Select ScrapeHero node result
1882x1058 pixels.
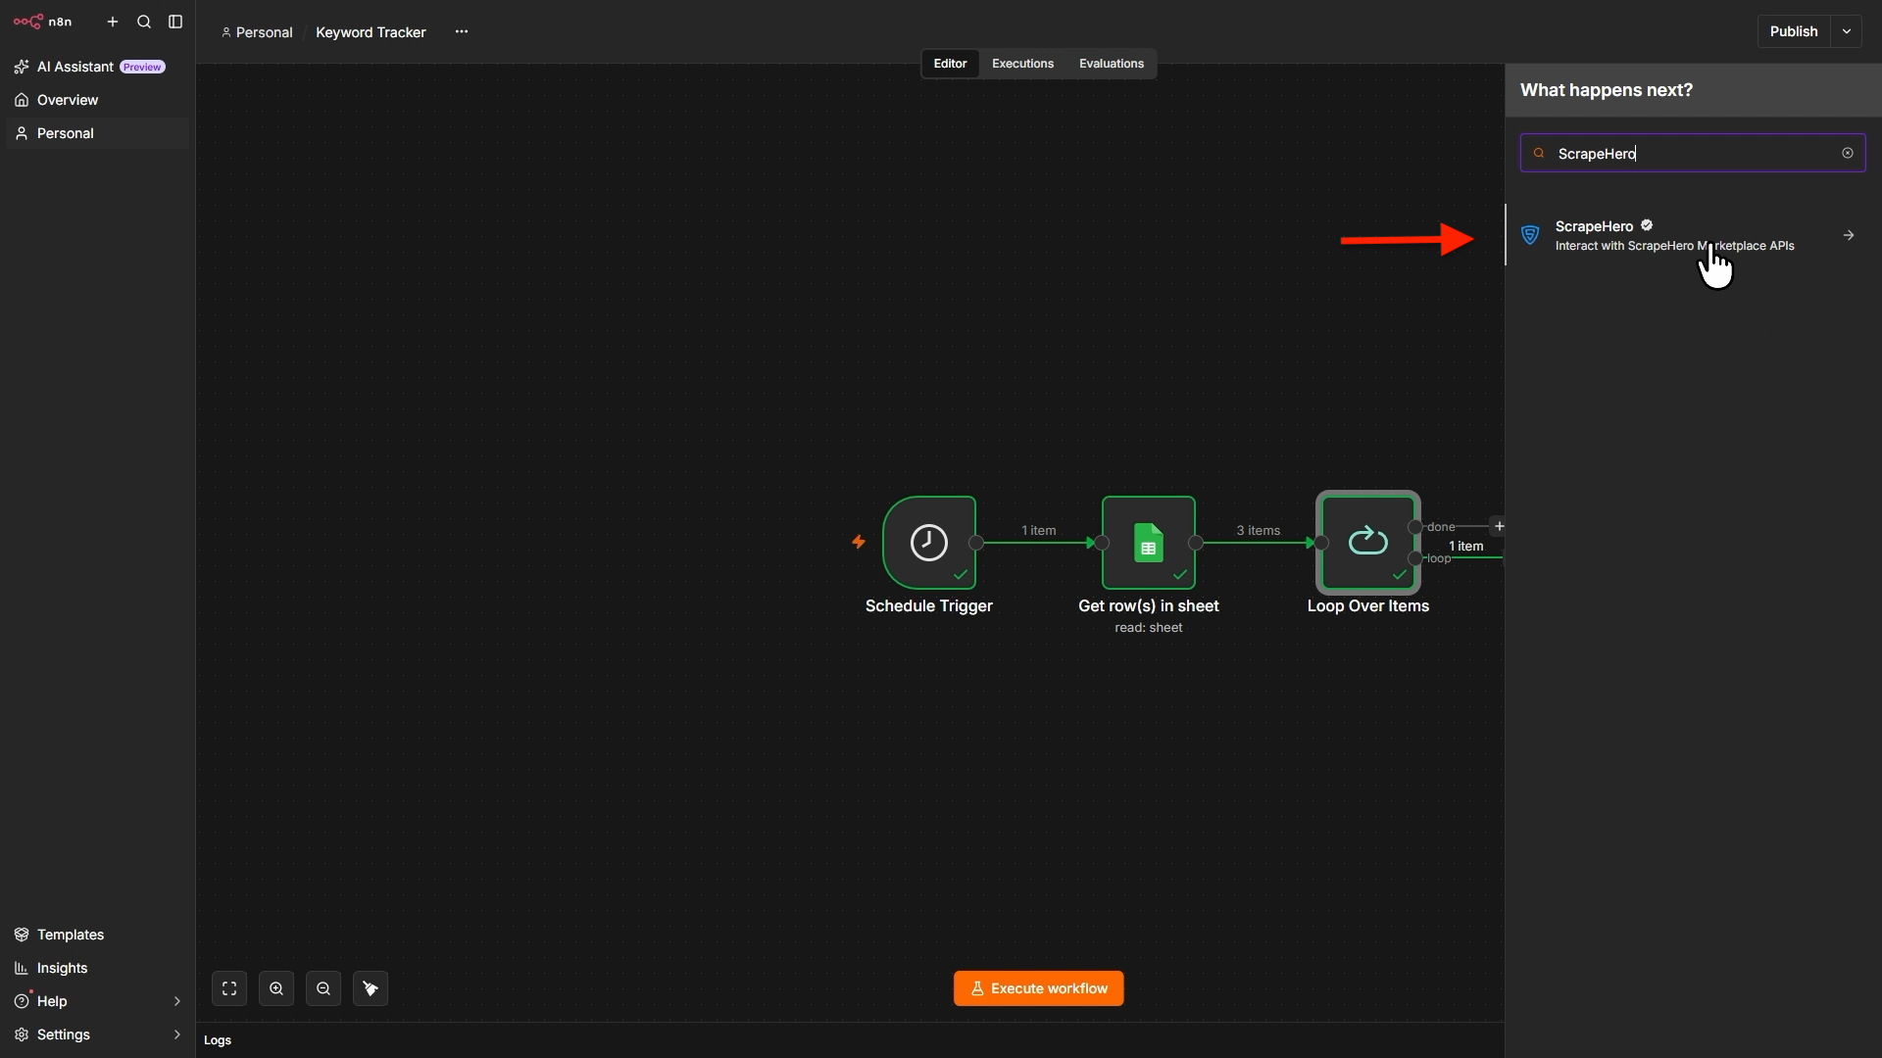tap(1694, 235)
